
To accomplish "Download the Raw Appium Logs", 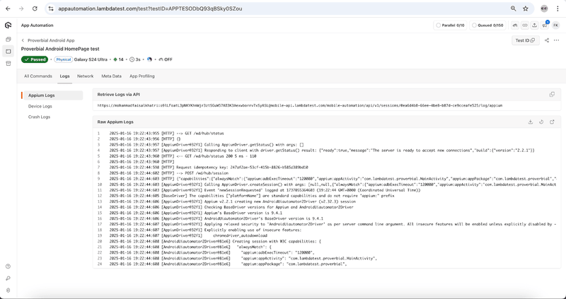I will [x=530, y=122].
